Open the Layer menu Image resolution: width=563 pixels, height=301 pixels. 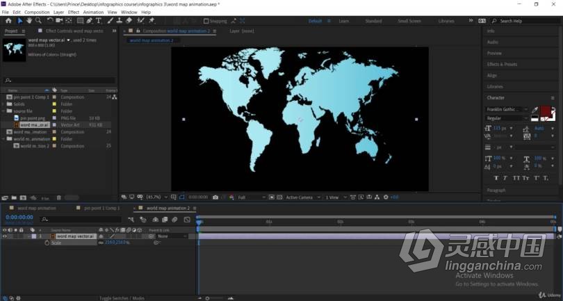[x=58, y=13]
